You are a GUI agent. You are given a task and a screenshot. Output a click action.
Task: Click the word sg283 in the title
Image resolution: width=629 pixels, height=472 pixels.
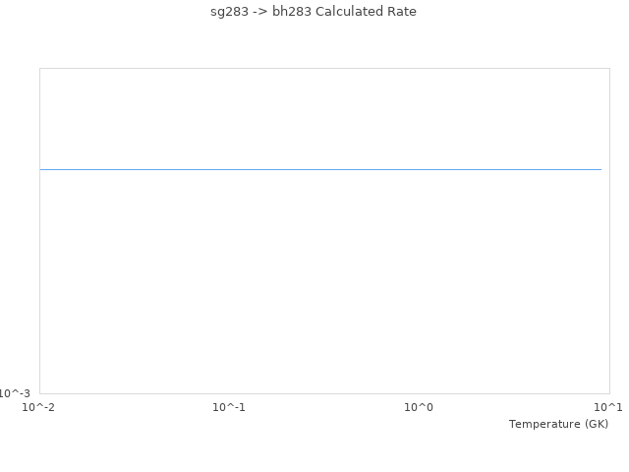(229, 12)
